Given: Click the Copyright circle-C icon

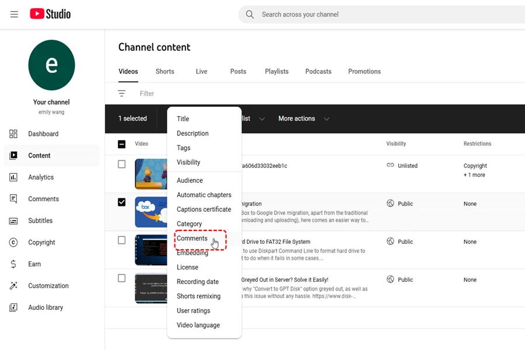Looking at the screenshot, I should tap(13, 243).
